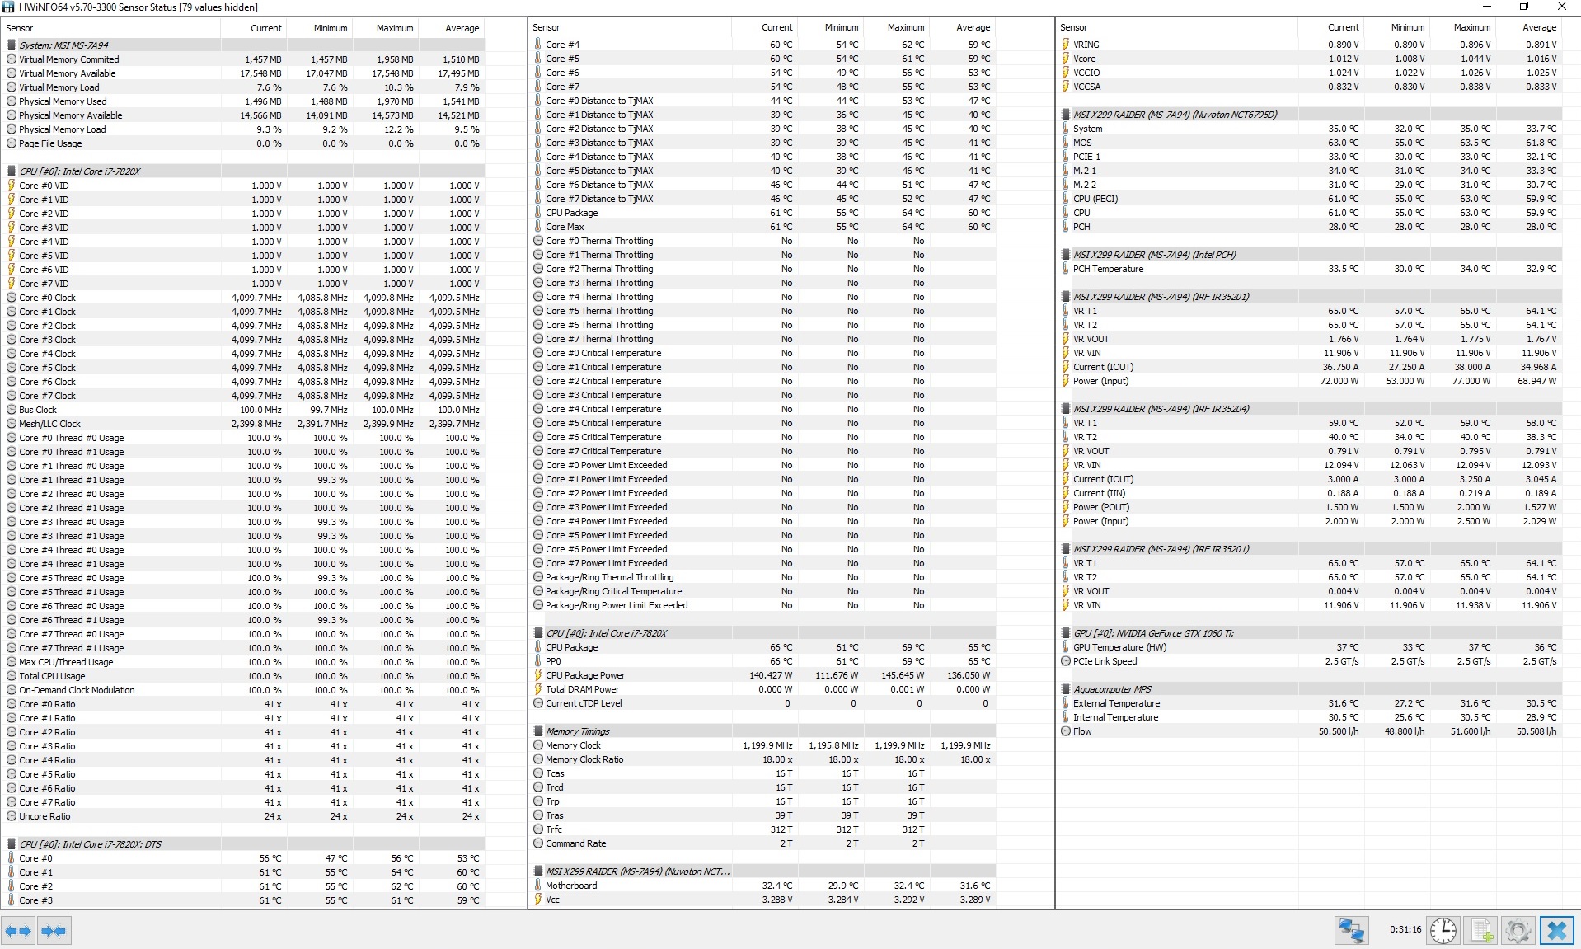This screenshot has height=949, width=1581.
Task: Start logging with the sheet-plus icon
Action: click(1481, 931)
